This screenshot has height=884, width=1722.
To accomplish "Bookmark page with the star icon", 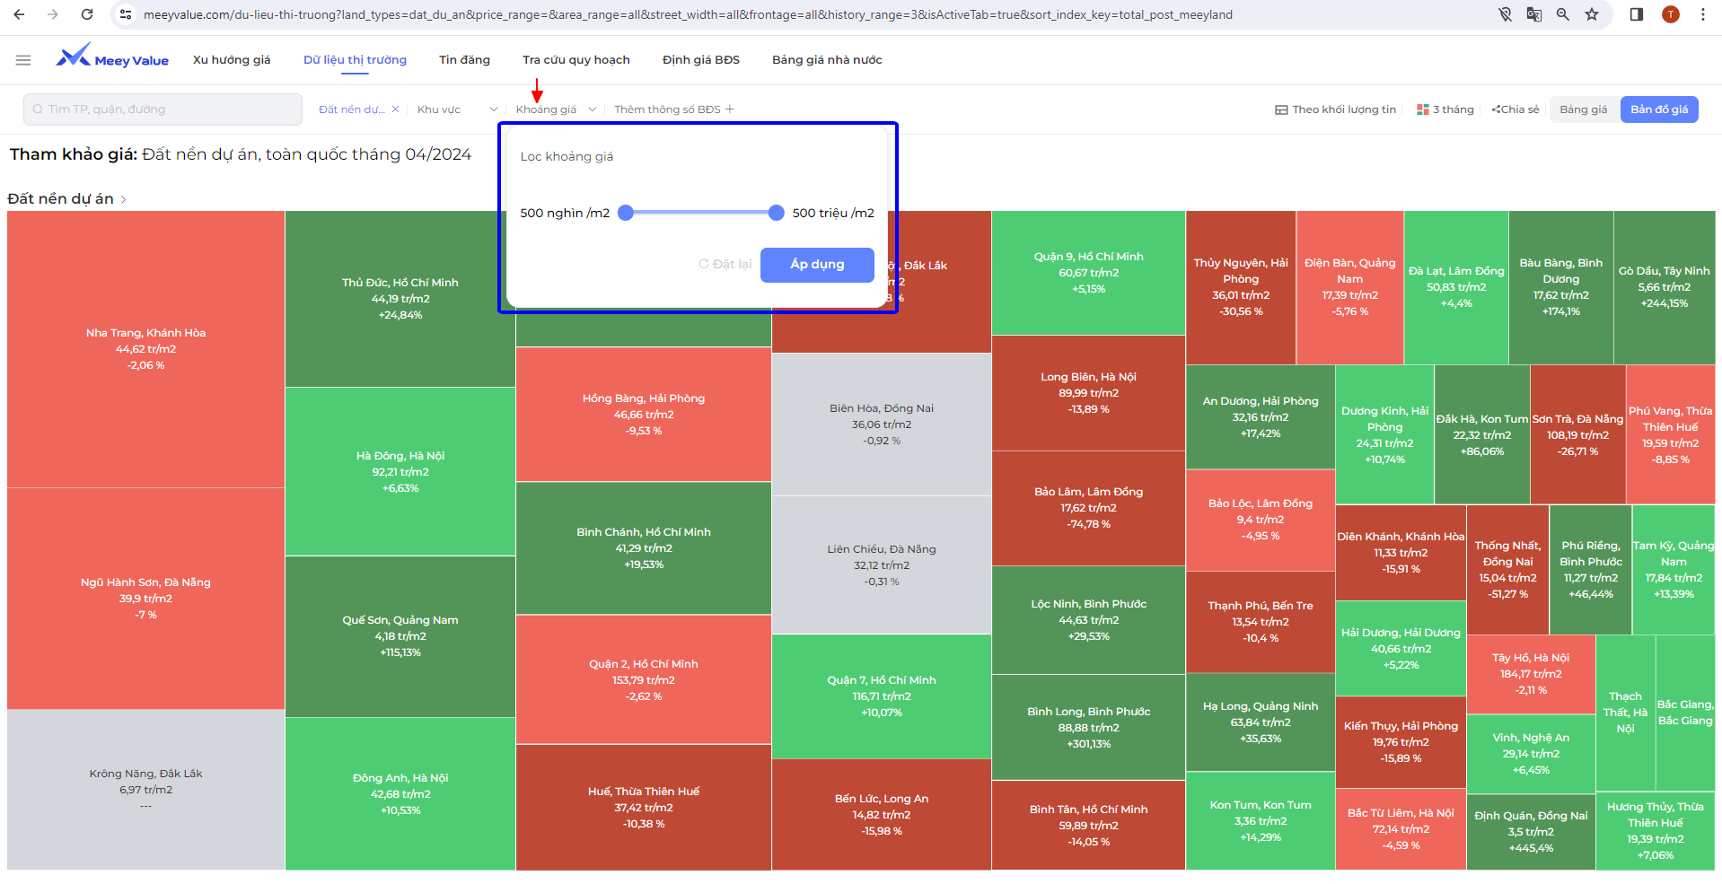I will pyautogui.click(x=1592, y=14).
